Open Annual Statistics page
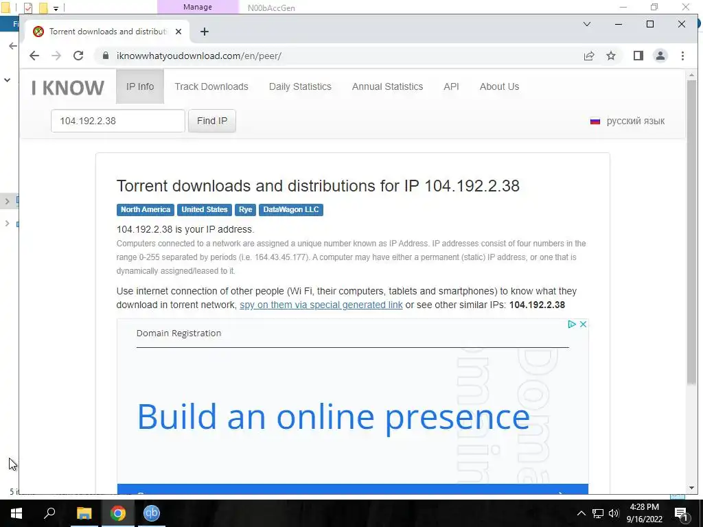 pyautogui.click(x=387, y=86)
